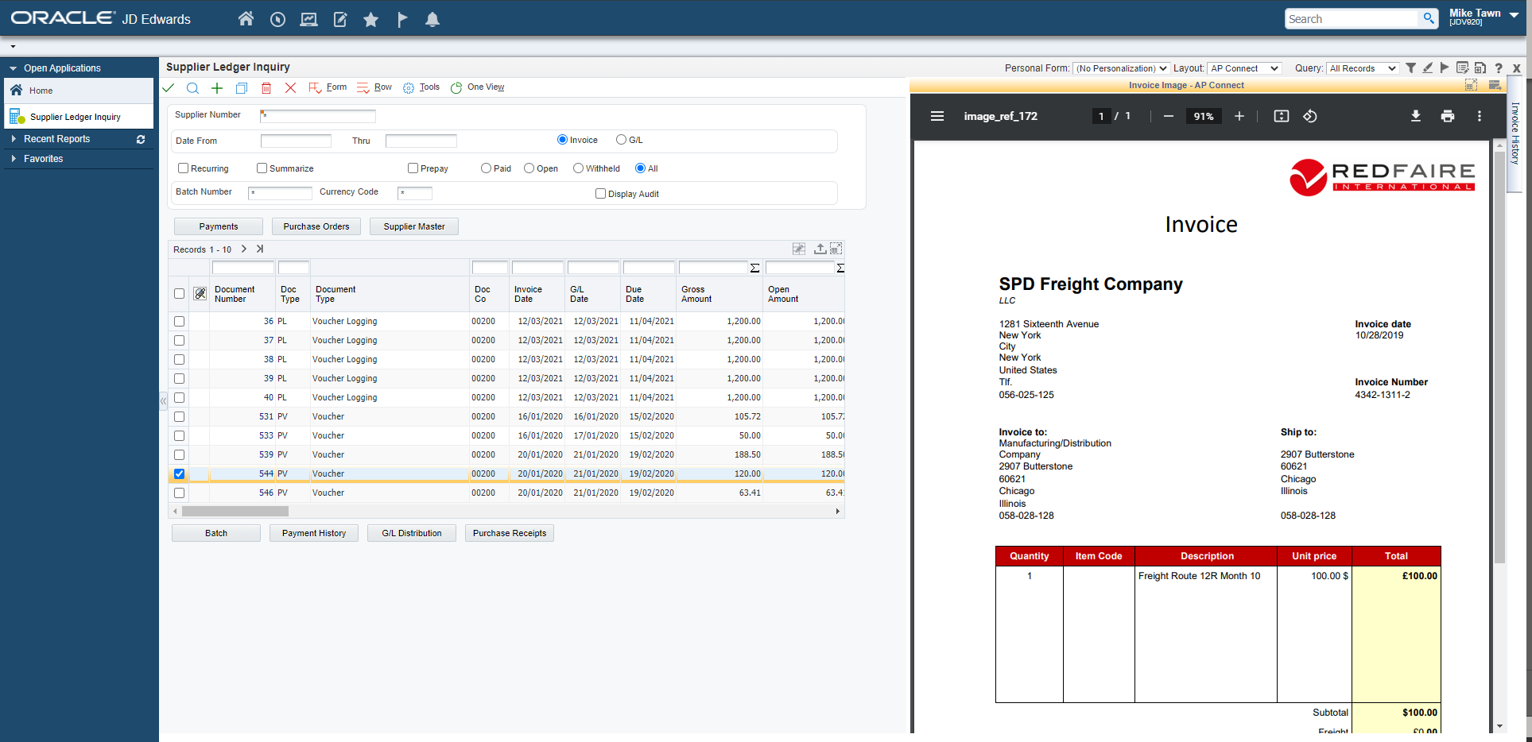Rotate the invoice PDF page
The height and width of the screenshot is (742, 1532).
click(x=1309, y=116)
